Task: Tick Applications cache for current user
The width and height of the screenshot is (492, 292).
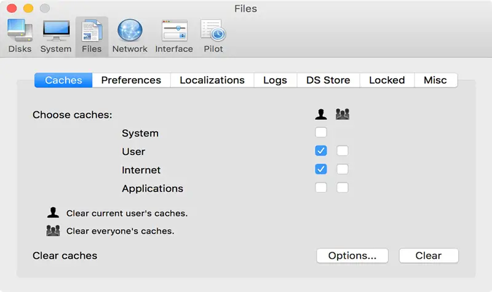Action: (x=321, y=188)
